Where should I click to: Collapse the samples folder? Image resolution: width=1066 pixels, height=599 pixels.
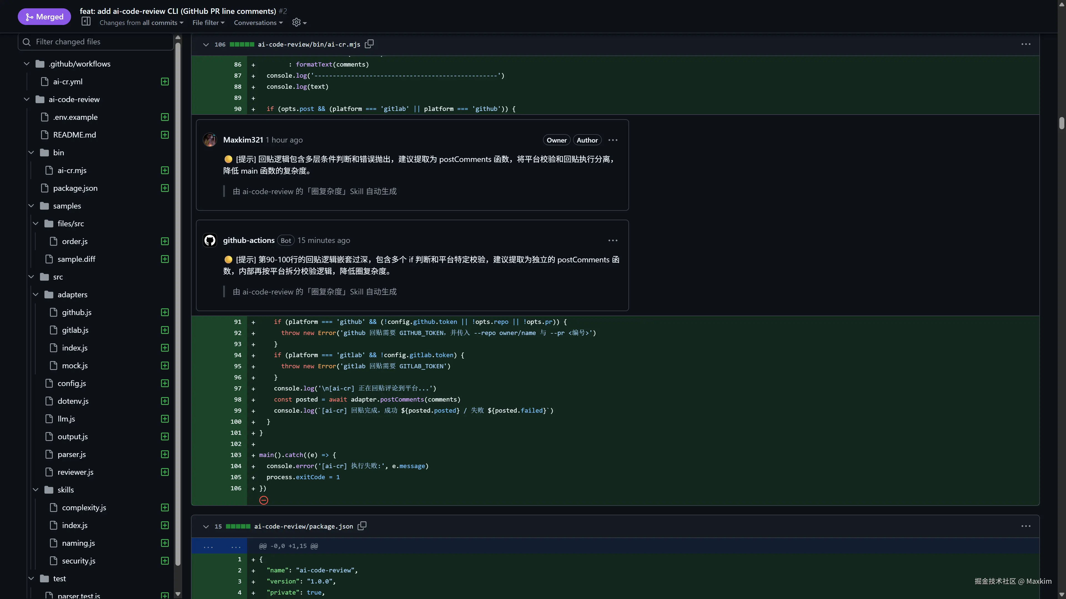[31, 206]
